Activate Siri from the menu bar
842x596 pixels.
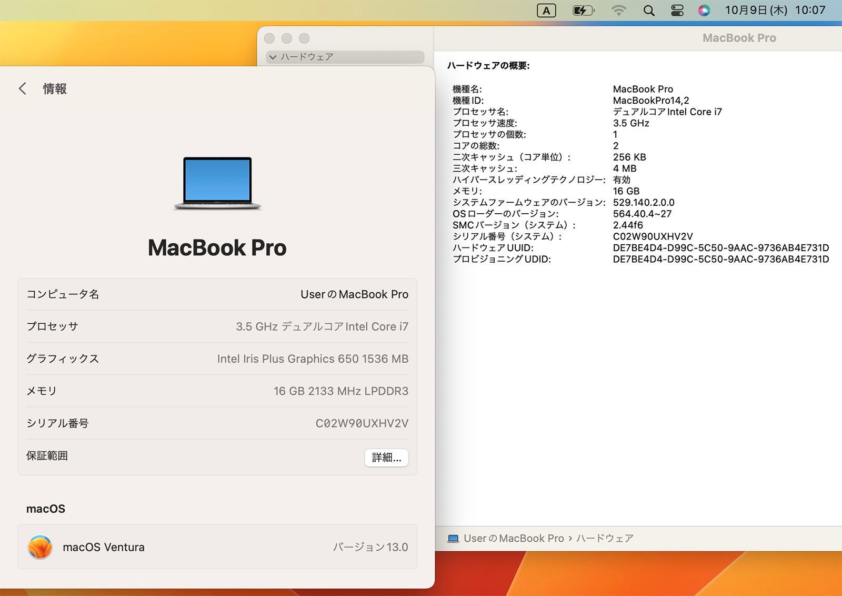point(704,10)
